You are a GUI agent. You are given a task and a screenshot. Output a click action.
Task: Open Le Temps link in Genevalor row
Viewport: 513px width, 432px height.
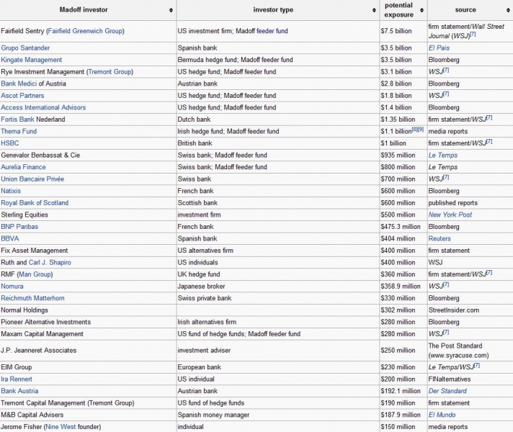(x=443, y=156)
